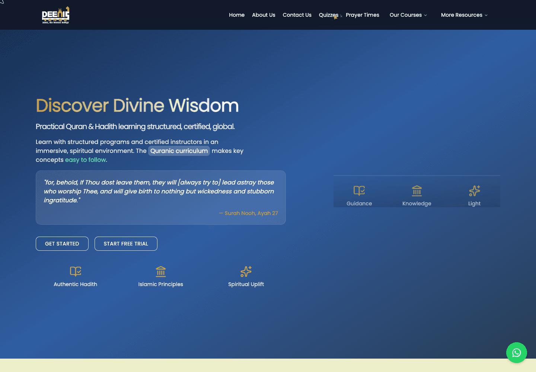Click the Discover Divine Wisdom heading
The height and width of the screenshot is (372, 536).
tap(137, 106)
